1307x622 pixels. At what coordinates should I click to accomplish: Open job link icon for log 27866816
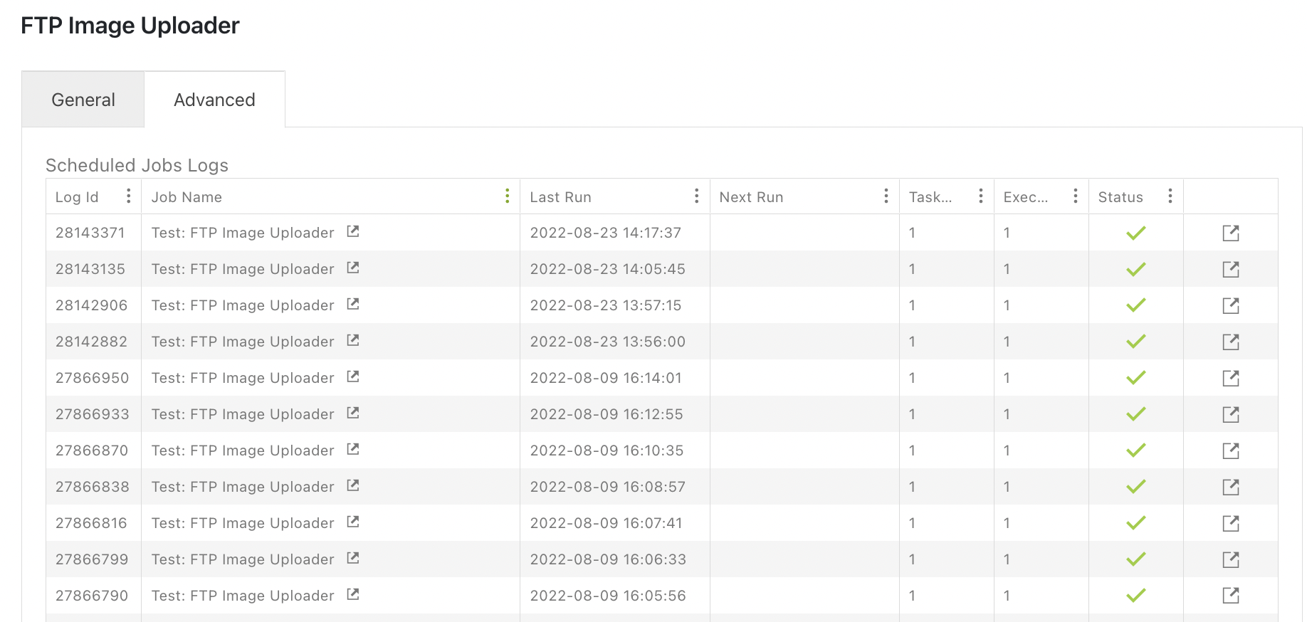coord(352,522)
